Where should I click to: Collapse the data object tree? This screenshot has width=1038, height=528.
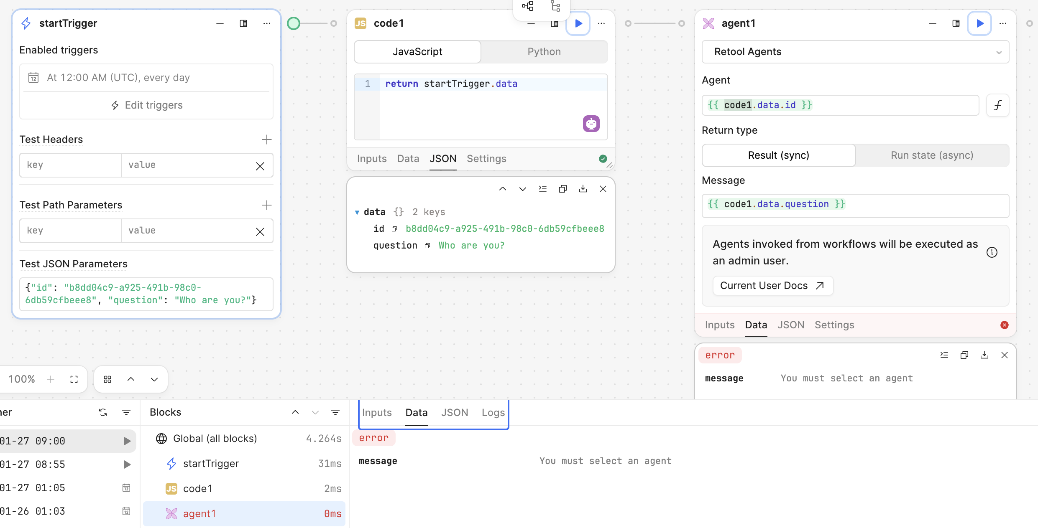[357, 212]
